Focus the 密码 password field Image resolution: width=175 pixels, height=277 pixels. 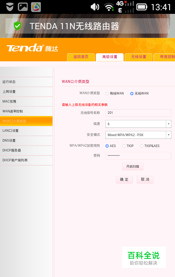click(x=138, y=155)
